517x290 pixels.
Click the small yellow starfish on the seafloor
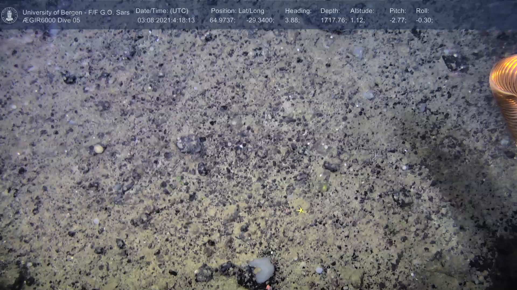click(x=301, y=210)
